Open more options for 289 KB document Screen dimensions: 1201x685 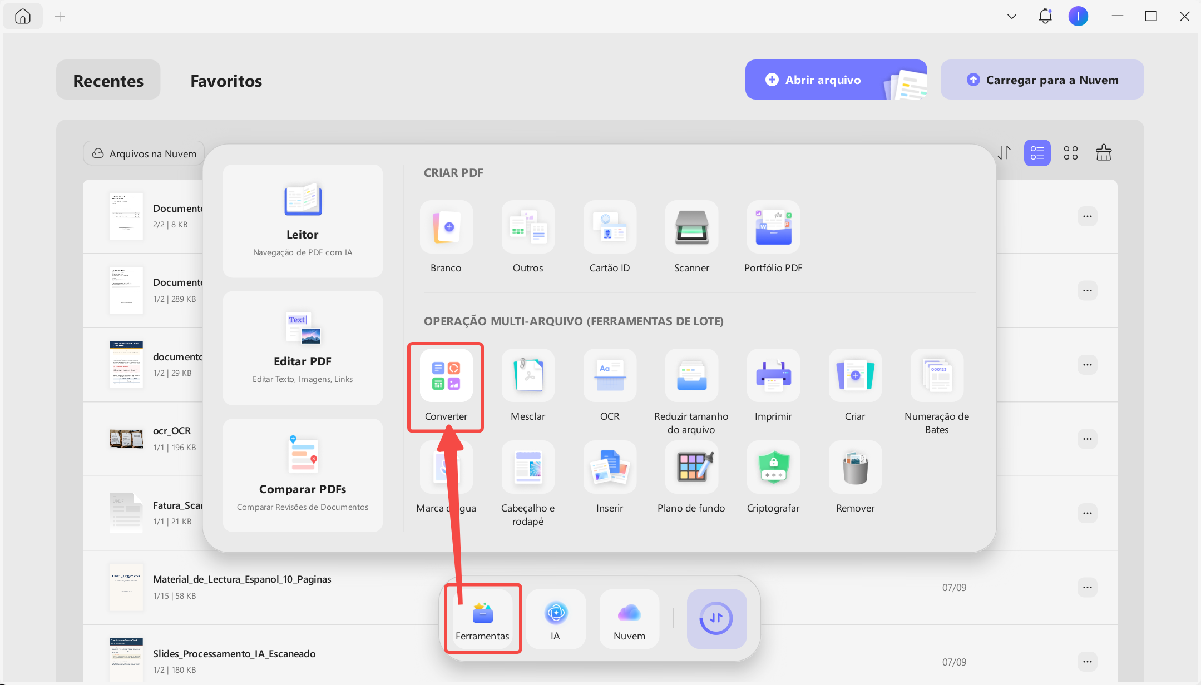1087,290
